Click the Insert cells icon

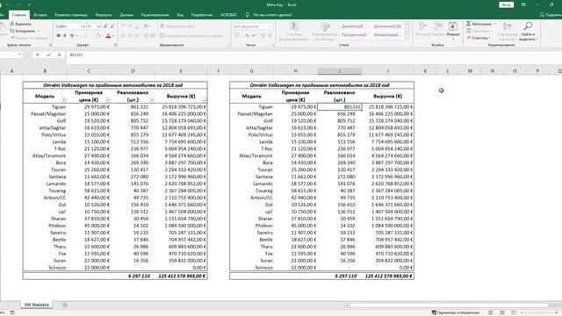click(x=423, y=26)
